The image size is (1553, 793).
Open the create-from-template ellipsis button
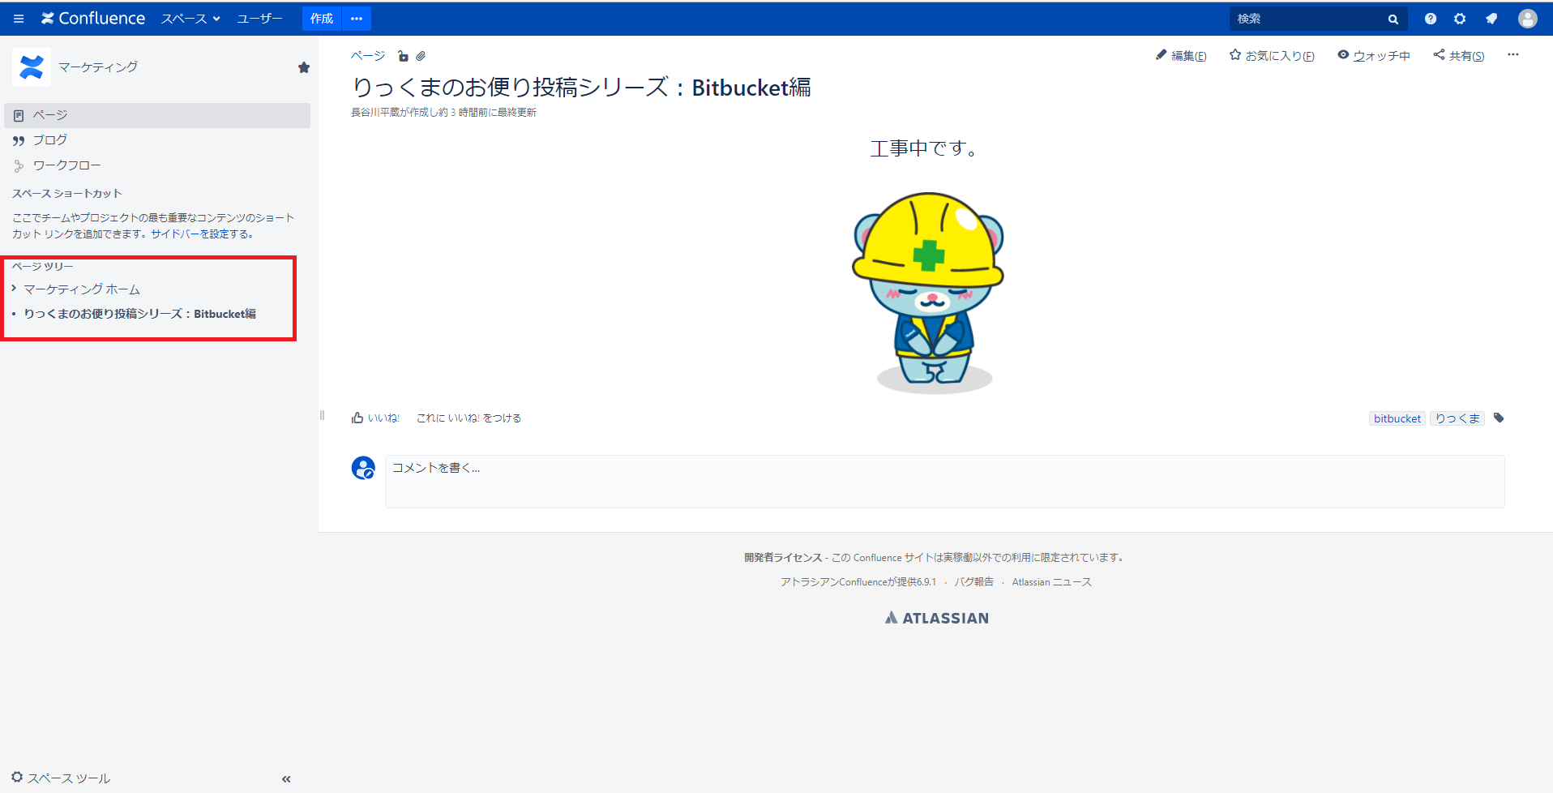pos(357,19)
